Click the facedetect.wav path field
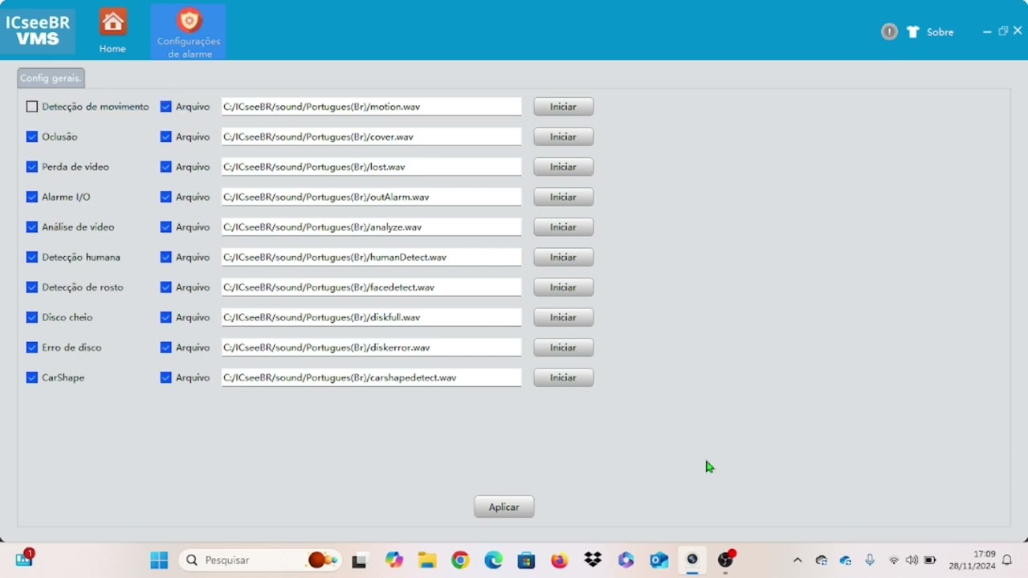The height and width of the screenshot is (578, 1028). tap(372, 287)
